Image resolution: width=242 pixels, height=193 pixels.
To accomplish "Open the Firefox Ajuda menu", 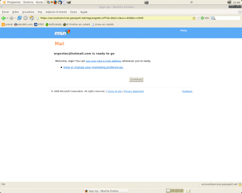I will click(84, 12).
